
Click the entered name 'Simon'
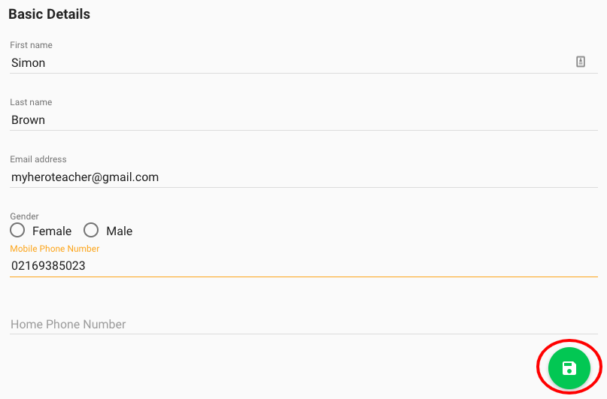(x=29, y=63)
